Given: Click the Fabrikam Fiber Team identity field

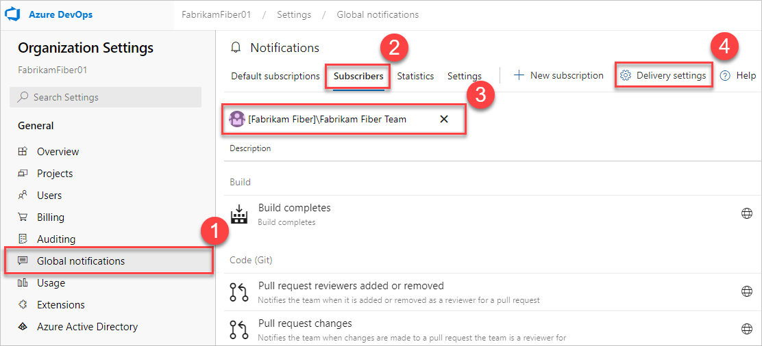Looking at the screenshot, I should tap(344, 119).
